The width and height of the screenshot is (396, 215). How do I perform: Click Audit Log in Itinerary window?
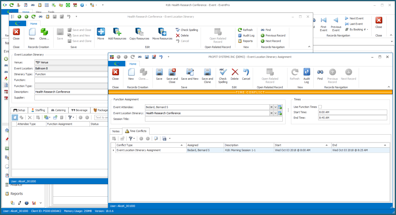coord(246,35)
